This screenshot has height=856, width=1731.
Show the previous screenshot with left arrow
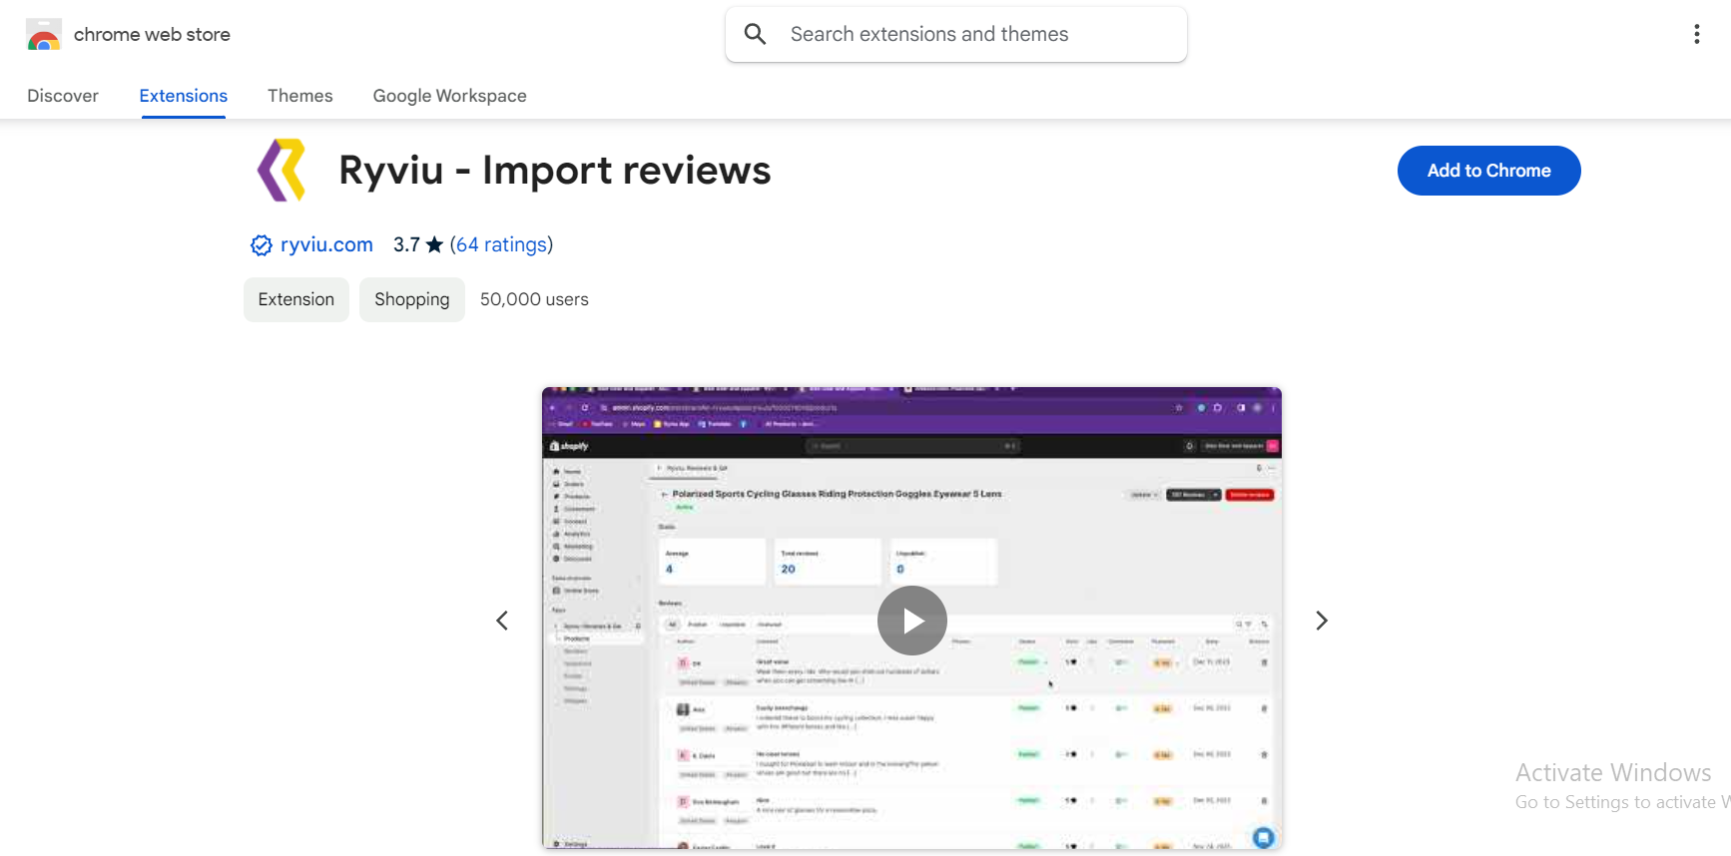502,621
